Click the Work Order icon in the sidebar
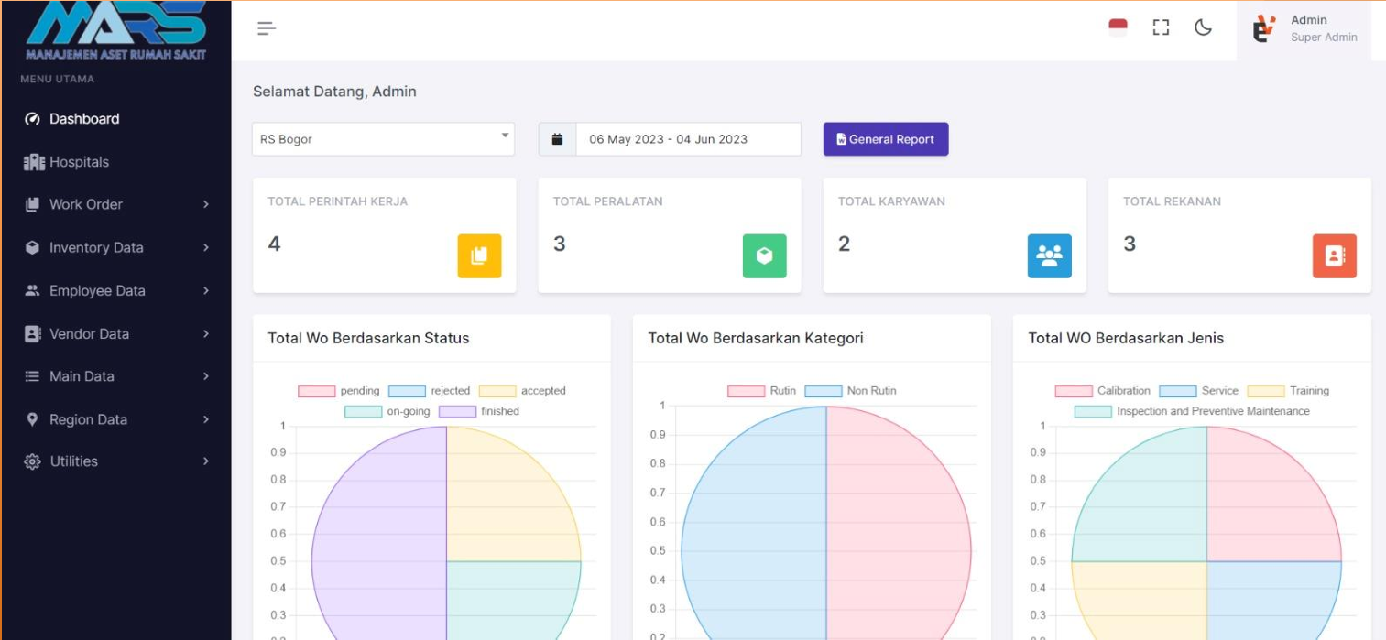Viewport: 1386px width, 640px height. point(33,204)
